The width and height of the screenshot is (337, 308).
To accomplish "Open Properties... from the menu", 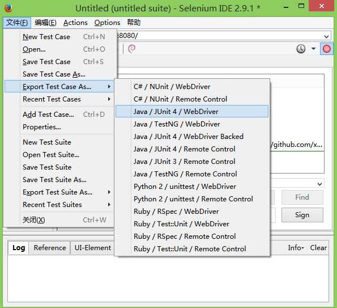I will pyautogui.click(x=59, y=127).
